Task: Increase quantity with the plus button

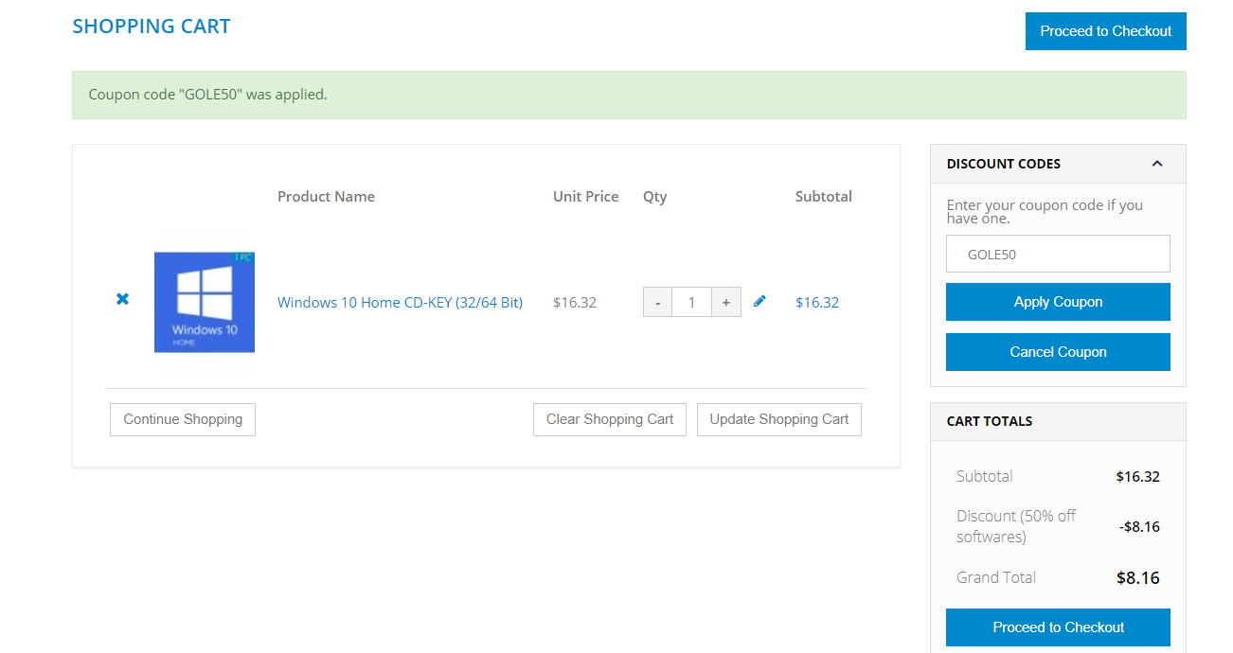Action: coord(726,303)
